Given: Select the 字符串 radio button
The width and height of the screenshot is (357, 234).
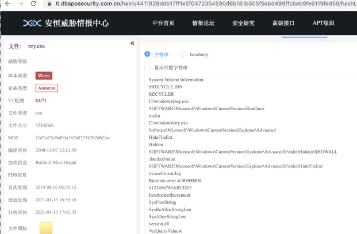Looking at the screenshot, I should [x=148, y=54].
